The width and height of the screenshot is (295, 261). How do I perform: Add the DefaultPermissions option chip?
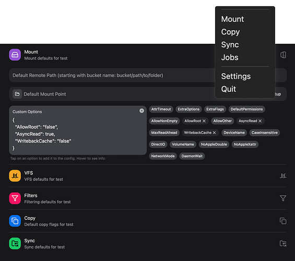click(246, 109)
